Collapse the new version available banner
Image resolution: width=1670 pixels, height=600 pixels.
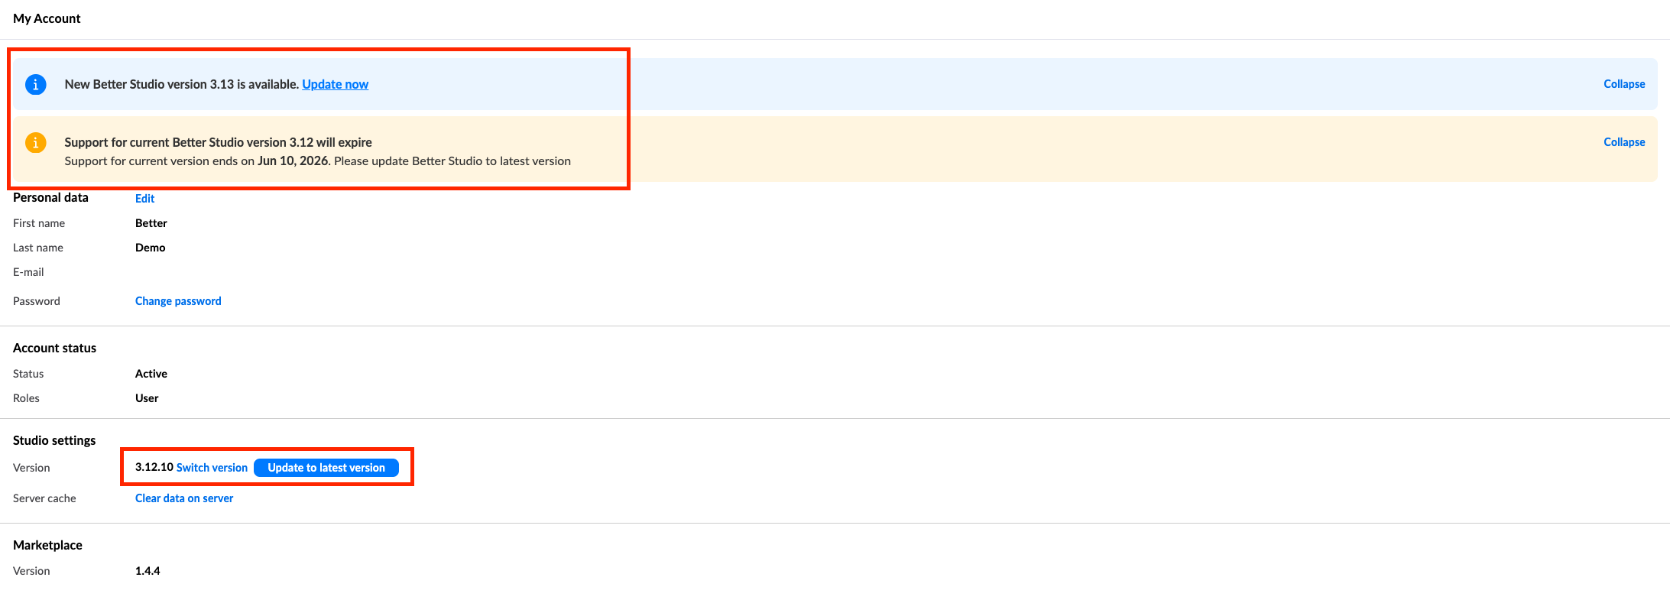click(1624, 84)
